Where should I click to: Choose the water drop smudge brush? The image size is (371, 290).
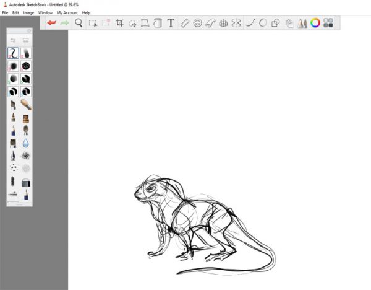coord(26,143)
